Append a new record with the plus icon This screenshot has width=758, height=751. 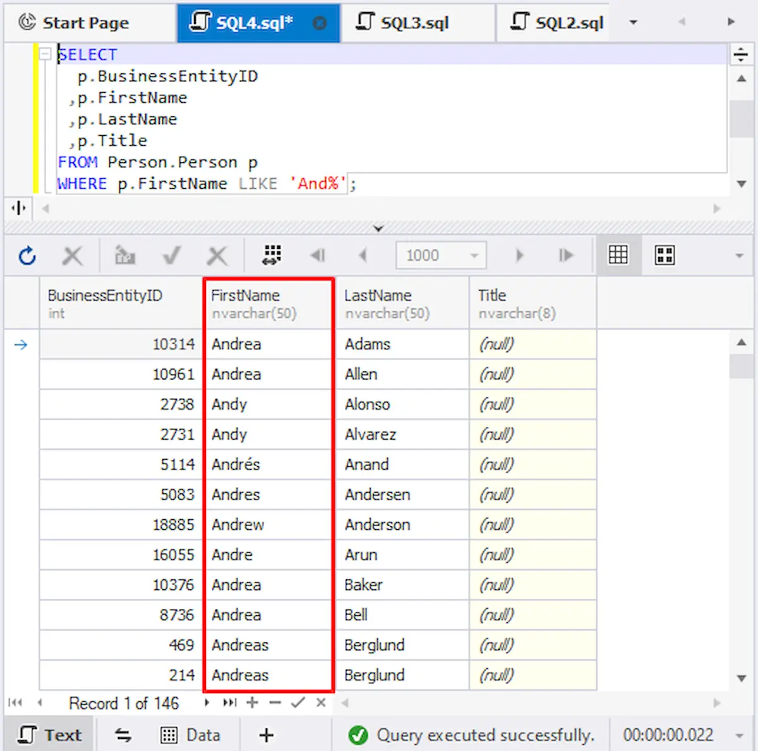(x=252, y=702)
